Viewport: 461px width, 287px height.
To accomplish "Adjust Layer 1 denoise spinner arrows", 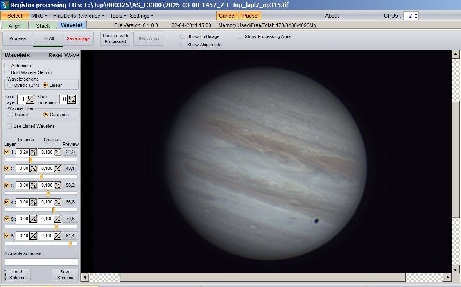I will (x=33, y=152).
